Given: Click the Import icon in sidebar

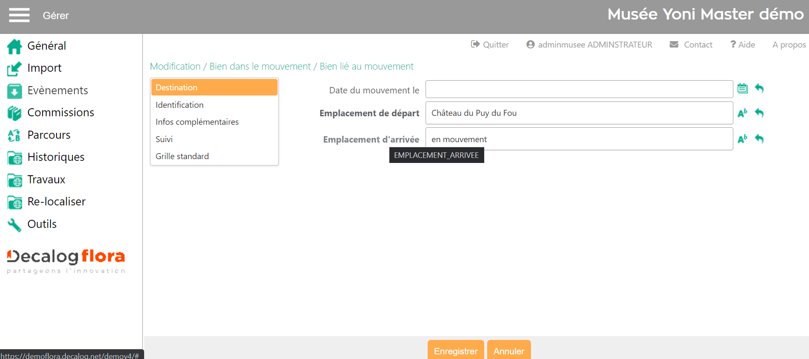Looking at the screenshot, I should click(x=14, y=69).
